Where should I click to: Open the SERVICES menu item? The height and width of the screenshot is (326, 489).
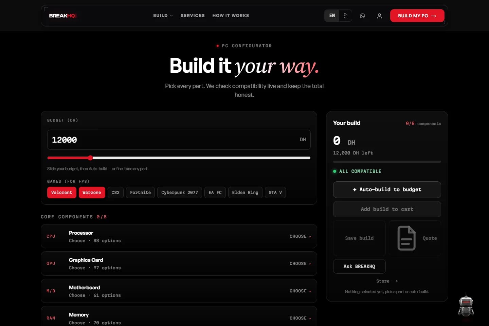tap(193, 16)
